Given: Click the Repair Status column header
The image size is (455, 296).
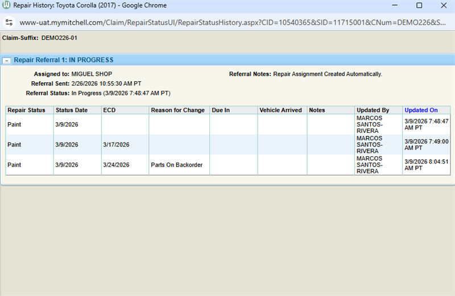Looking at the screenshot, I should click(26, 110).
